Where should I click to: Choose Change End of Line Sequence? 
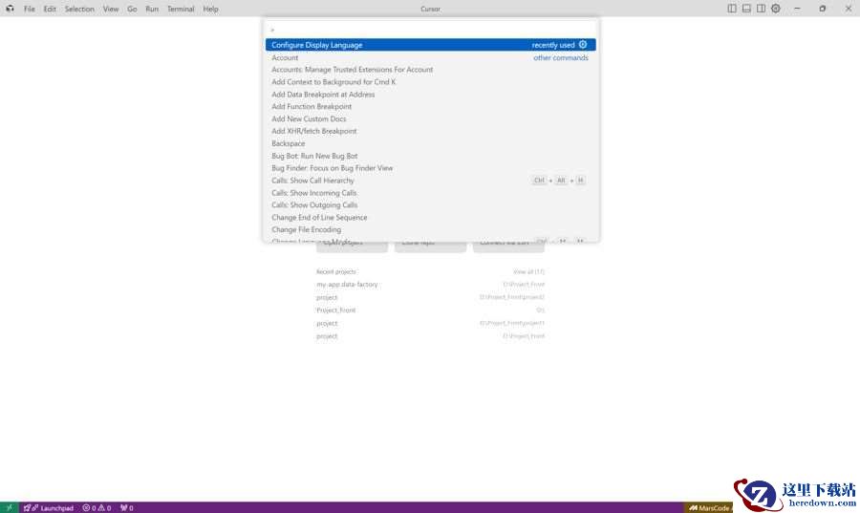(x=431, y=218)
